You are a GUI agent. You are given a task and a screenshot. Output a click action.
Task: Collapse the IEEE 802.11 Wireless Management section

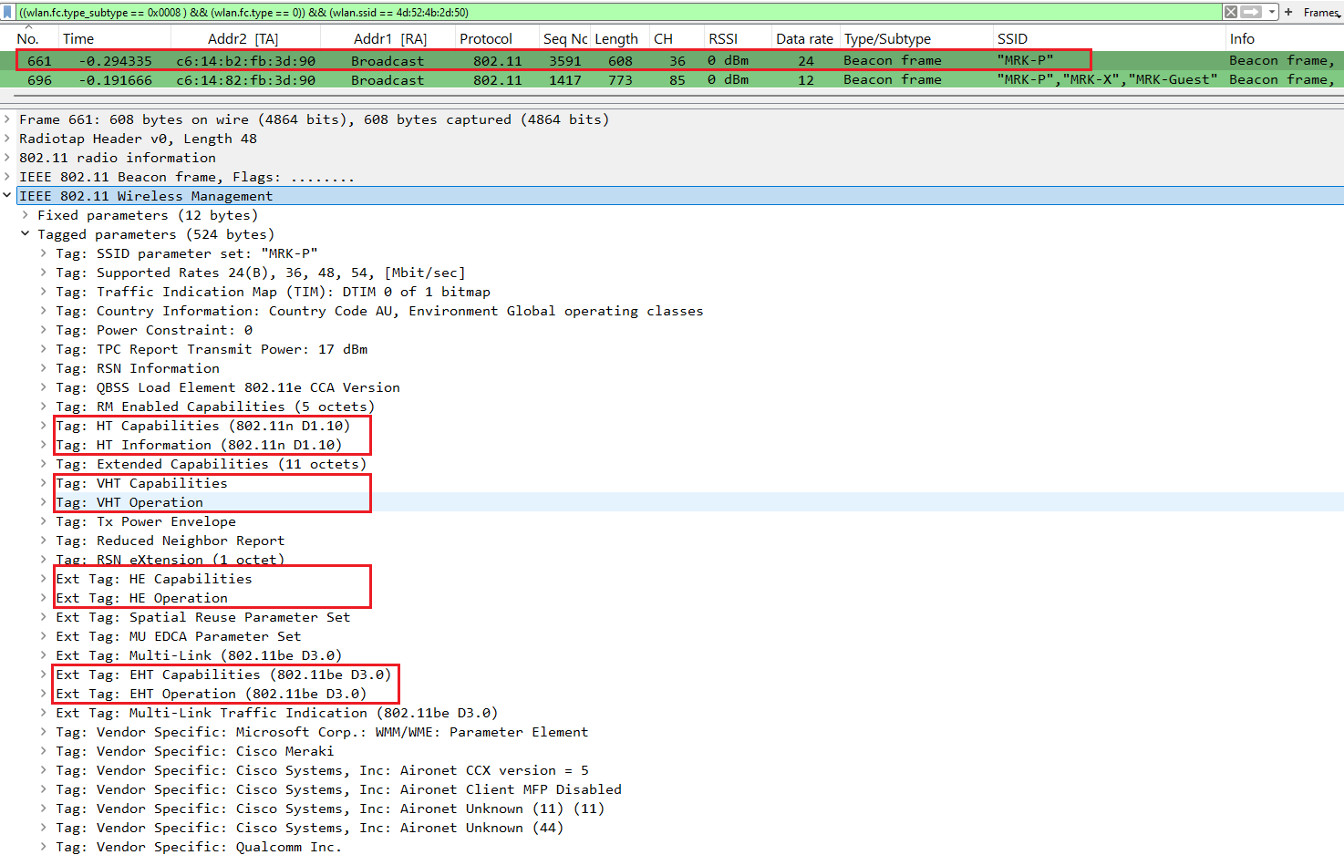click(7, 196)
